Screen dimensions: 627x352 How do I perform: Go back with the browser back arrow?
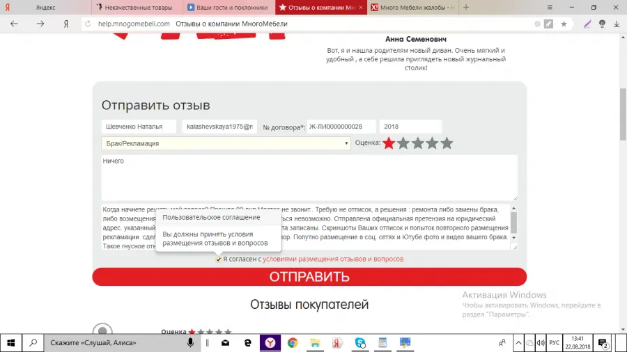tap(15, 24)
